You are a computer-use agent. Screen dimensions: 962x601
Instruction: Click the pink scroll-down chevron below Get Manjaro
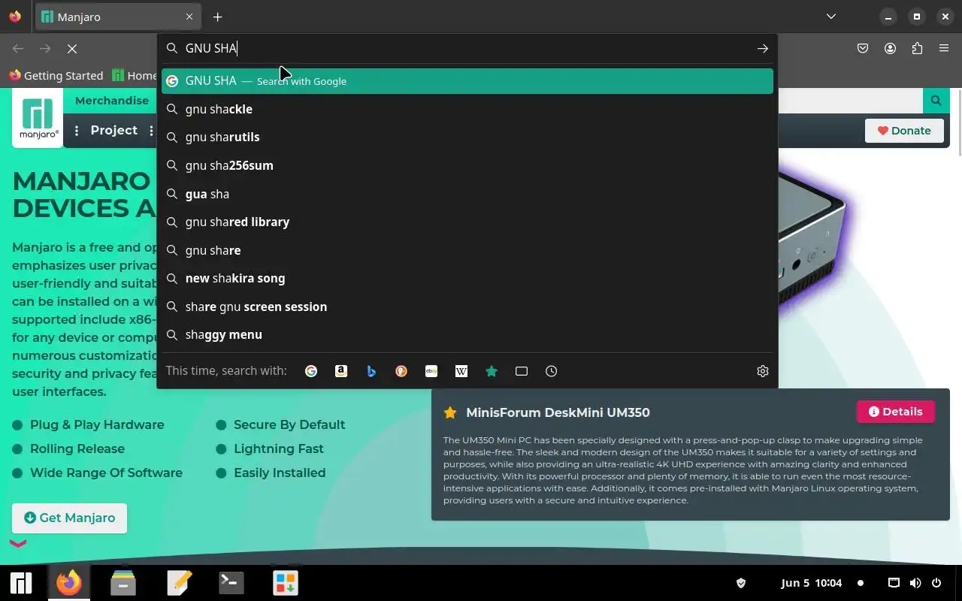(x=18, y=543)
